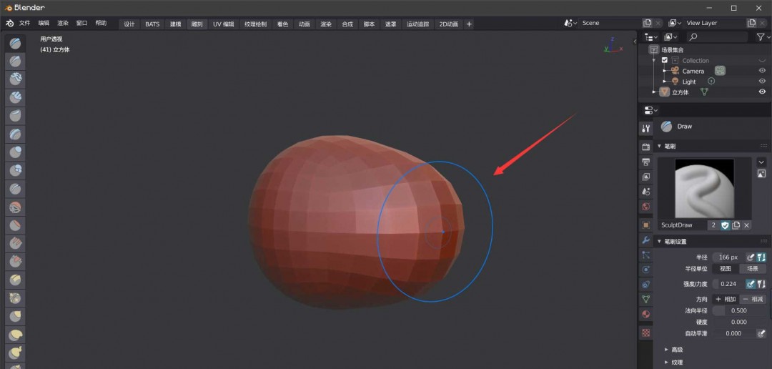The width and height of the screenshot is (772, 369).
Task: Collapse the 笔刷 (Brush) panel
Action: 660,147
